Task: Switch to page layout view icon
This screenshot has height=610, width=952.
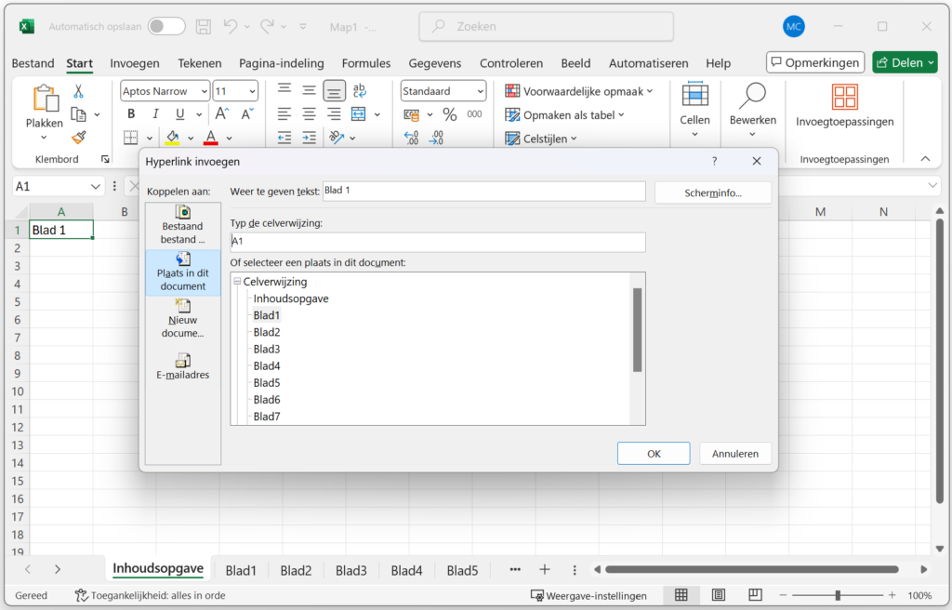Action: pos(719,595)
